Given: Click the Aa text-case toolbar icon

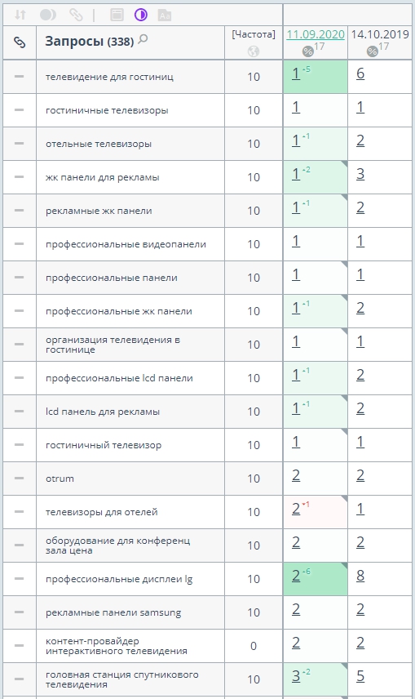Looking at the screenshot, I should coord(165,16).
